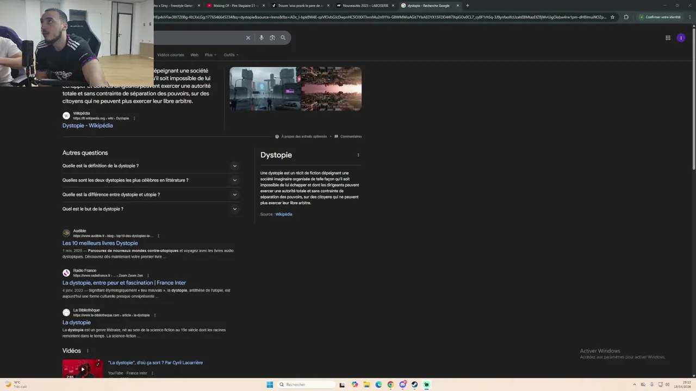Clear the Google search box with X
Image resolution: width=696 pixels, height=391 pixels.
pos(248,37)
